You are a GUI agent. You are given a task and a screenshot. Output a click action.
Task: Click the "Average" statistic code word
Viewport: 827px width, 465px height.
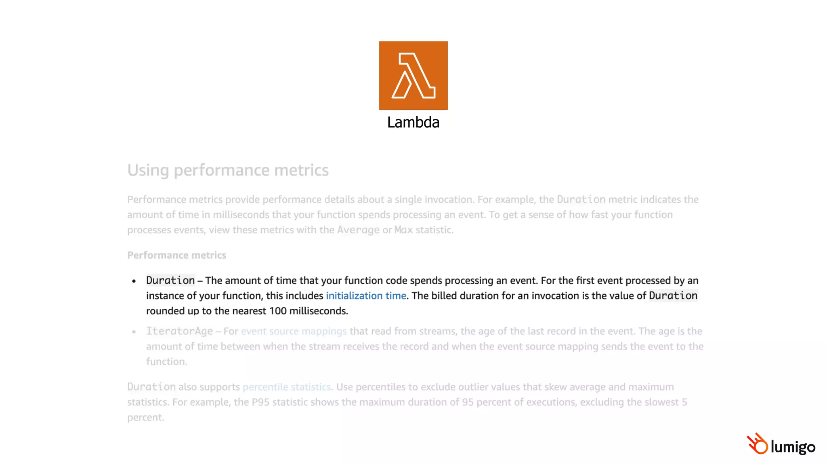point(358,230)
